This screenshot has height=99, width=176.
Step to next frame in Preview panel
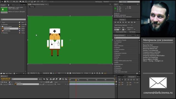click(123, 22)
